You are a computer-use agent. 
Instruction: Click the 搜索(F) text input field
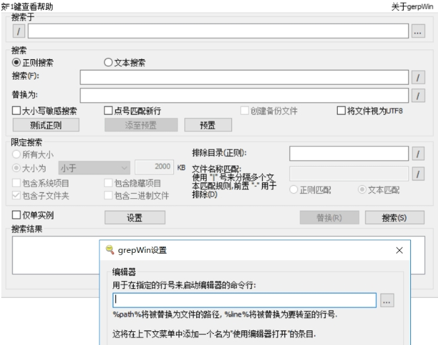click(x=244, y=77)
